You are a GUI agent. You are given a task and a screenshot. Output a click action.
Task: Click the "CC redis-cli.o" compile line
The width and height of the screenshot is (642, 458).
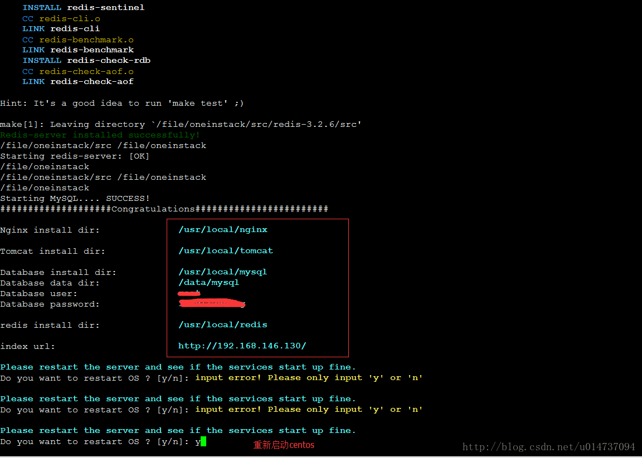point(61,18)
